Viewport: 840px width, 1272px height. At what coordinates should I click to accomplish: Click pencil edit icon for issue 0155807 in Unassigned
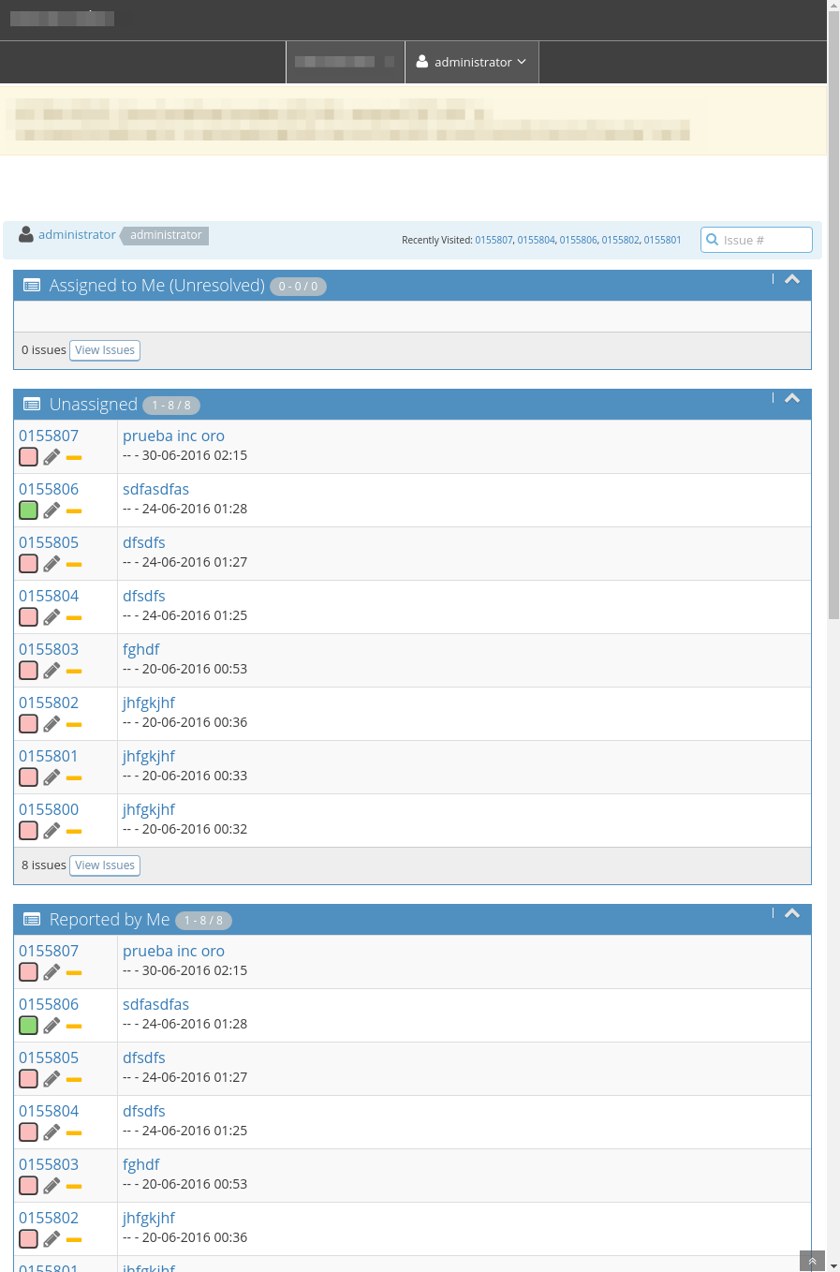pos(52,457)
